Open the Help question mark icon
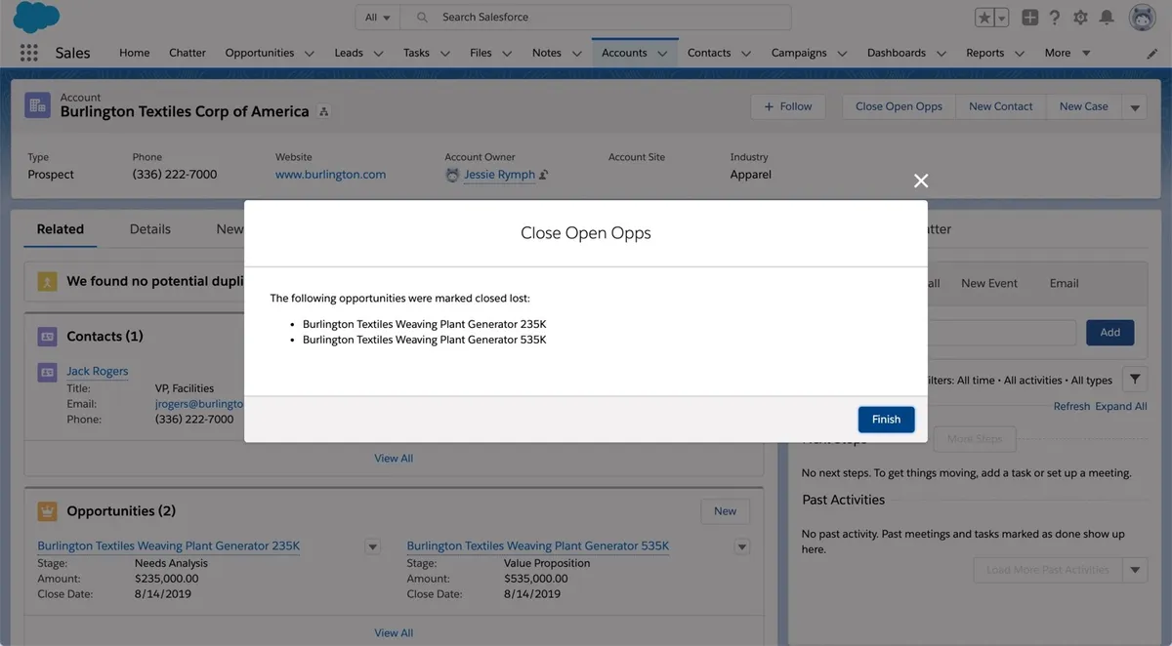 pos(1055,18)
